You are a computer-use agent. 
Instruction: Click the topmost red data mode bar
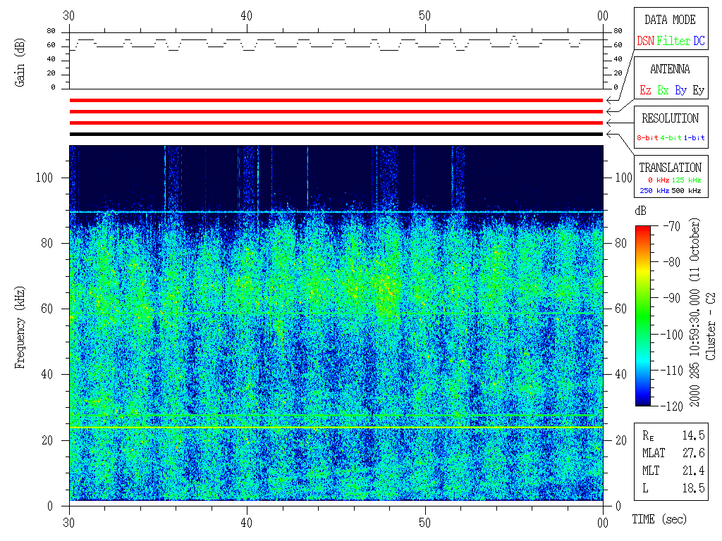(336, 101)
